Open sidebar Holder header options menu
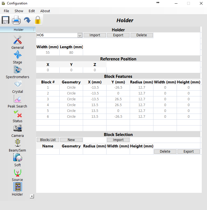207x210 pixels. pyautogui.click(x=34, y=30)
